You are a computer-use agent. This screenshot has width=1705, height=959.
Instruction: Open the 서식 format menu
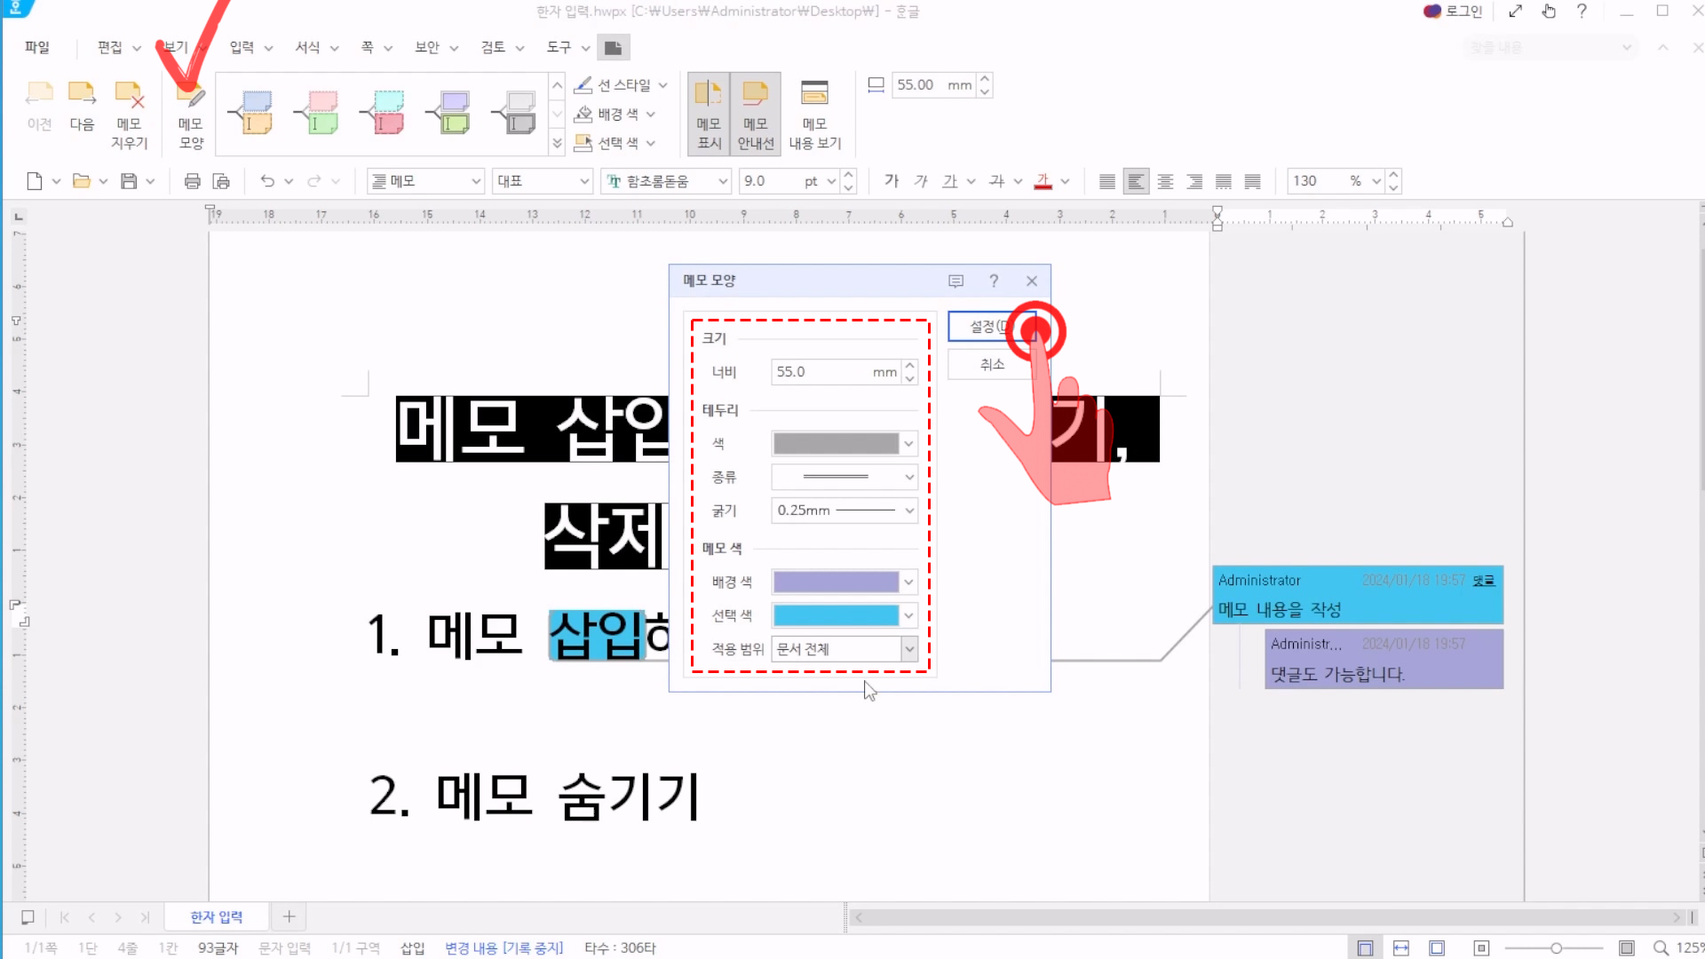click(307, 47)
